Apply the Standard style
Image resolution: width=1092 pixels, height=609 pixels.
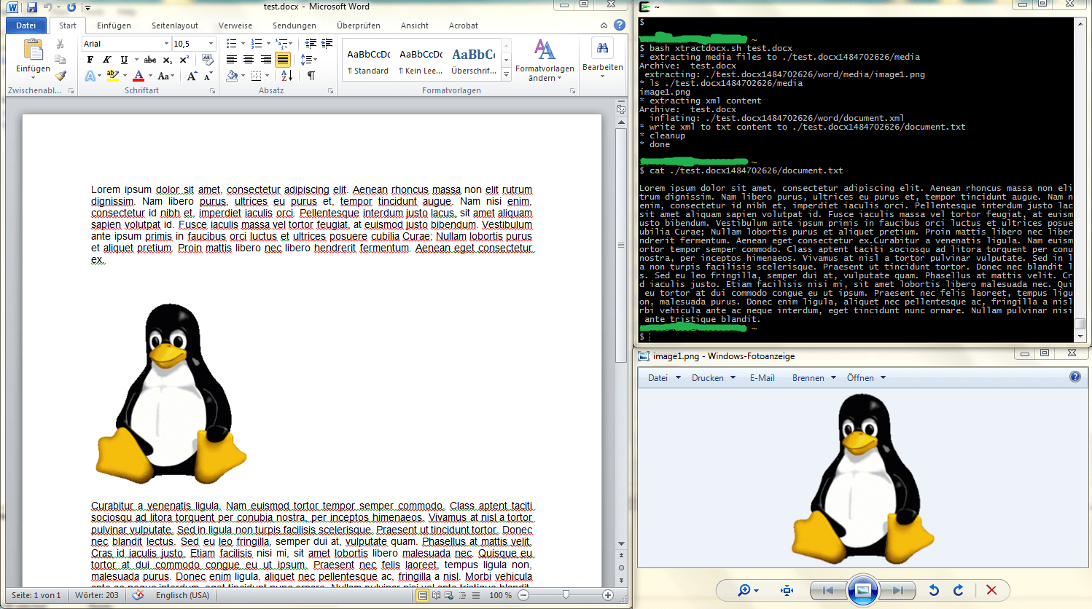click(x=368, y=59)
